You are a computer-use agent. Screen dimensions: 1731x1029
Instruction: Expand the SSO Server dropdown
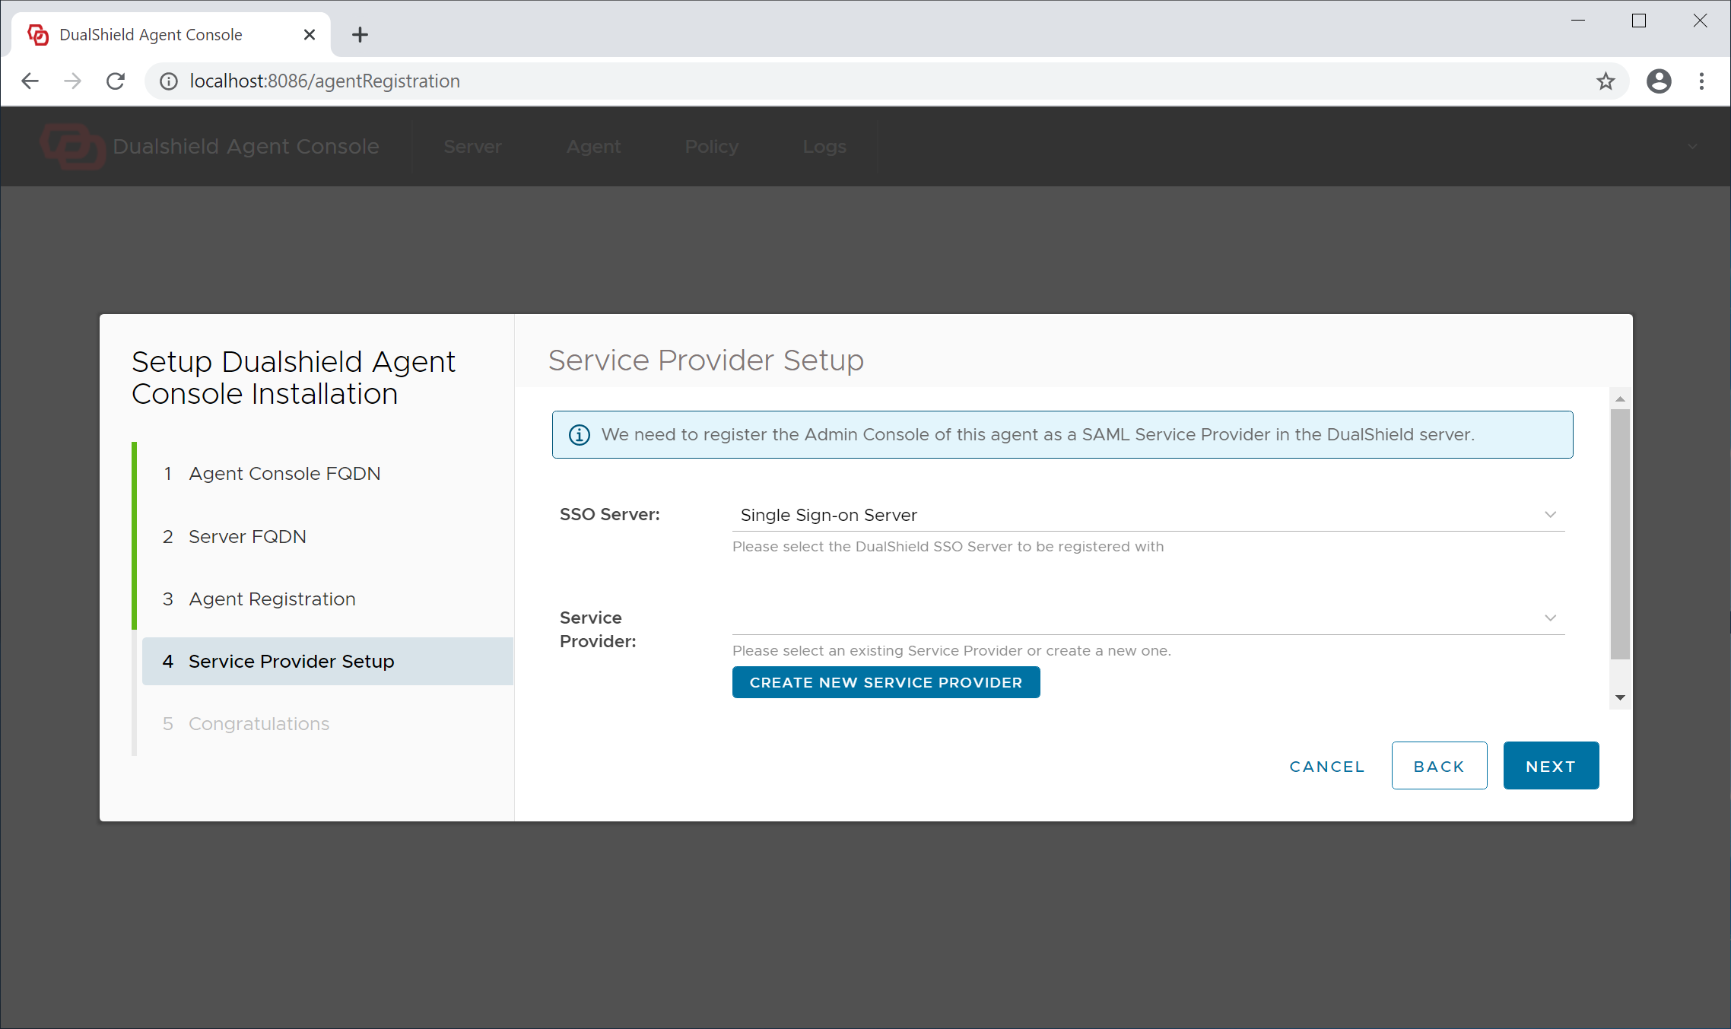pyautogui.click(x=1550, y=515)
